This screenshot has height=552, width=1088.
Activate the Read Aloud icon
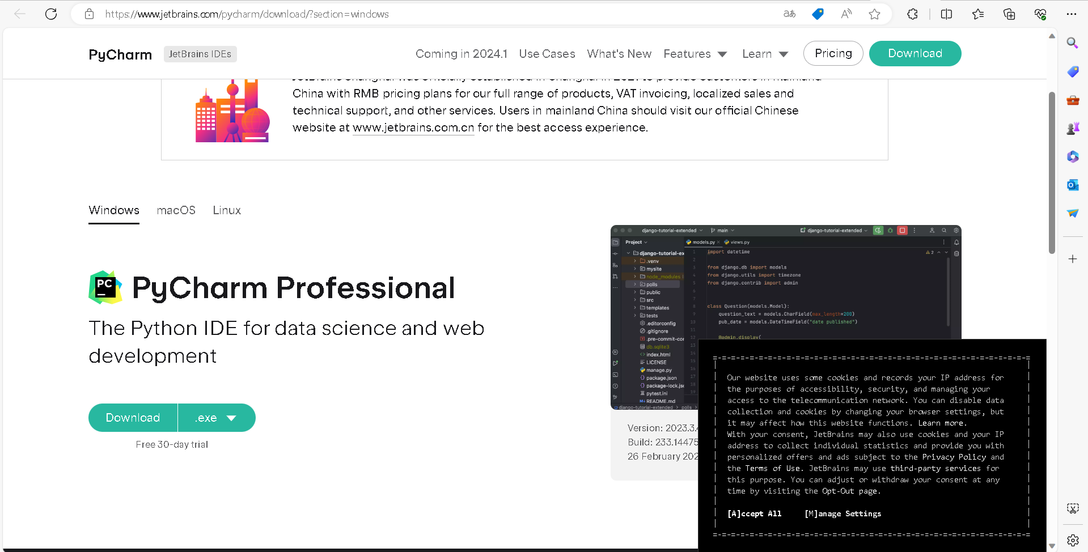pyautogui.click(x=846, y=14)
